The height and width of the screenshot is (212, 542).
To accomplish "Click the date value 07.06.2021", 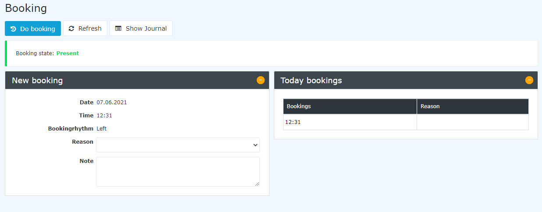I will click(112, 102).
